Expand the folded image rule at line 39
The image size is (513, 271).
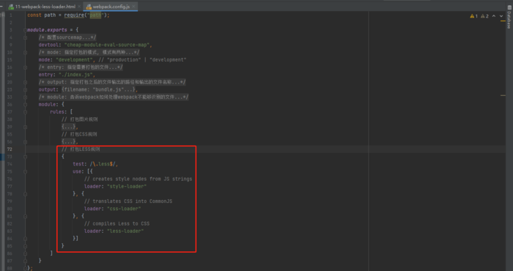(x=25, y=127)
